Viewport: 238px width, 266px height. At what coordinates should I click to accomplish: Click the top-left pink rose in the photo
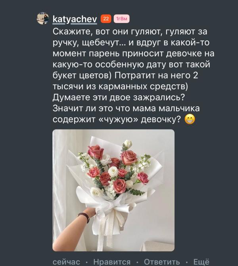(x=96, y=151)
